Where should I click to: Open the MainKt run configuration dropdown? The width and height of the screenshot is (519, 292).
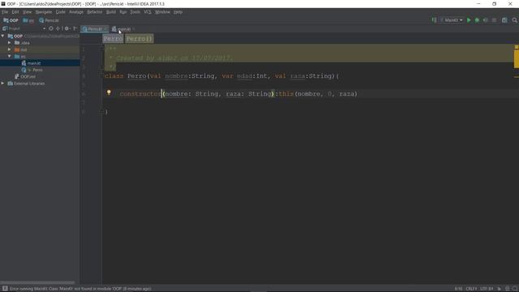pos(452,20)
